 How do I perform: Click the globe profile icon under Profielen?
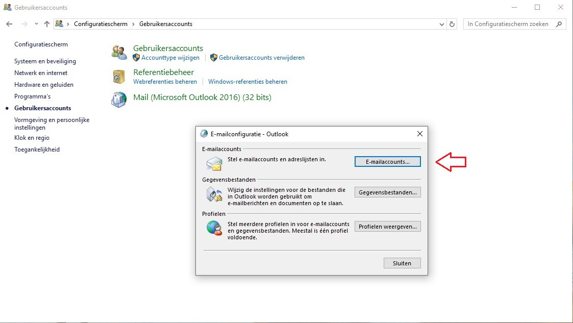click(214, 228)
